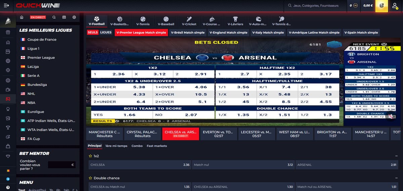Open the gear settings icon in sports toolbar
403x191 pixels.
click(x=74, y=17)
